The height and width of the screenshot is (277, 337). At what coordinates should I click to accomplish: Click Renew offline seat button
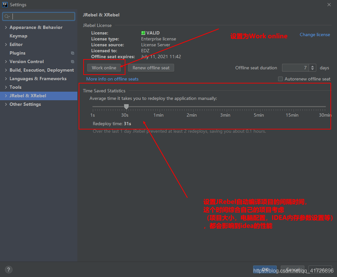point(151,68)
